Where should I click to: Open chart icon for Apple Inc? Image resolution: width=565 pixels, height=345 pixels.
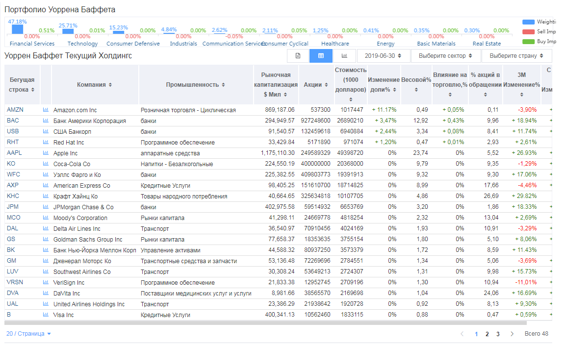tap(46, 153)
